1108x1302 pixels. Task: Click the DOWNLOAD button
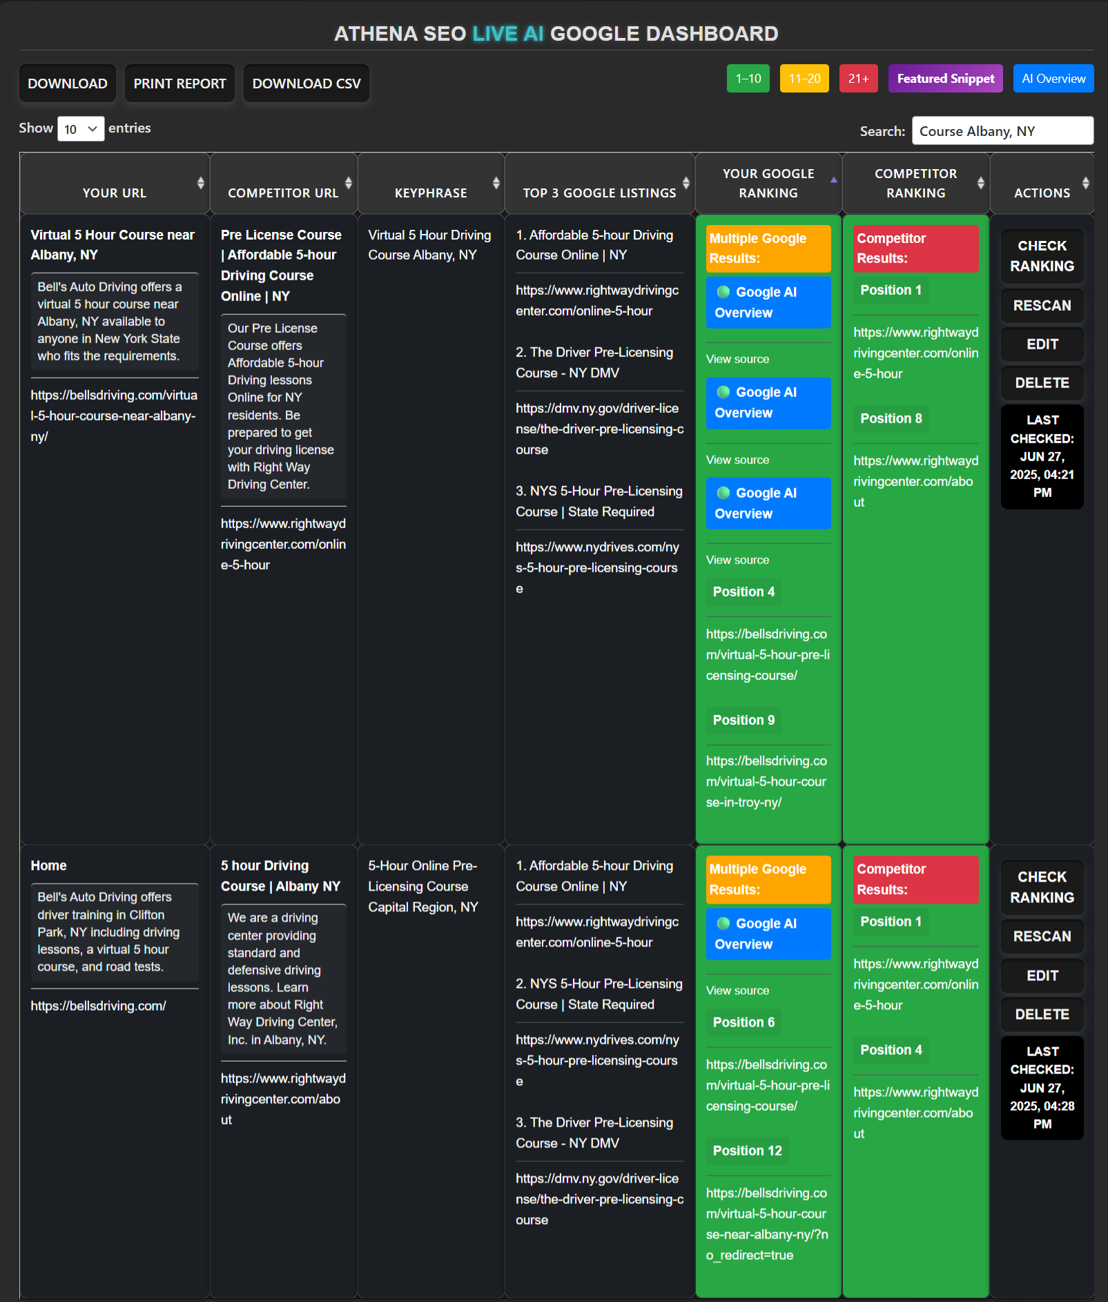pyautogui.click(x=68, y=84)
